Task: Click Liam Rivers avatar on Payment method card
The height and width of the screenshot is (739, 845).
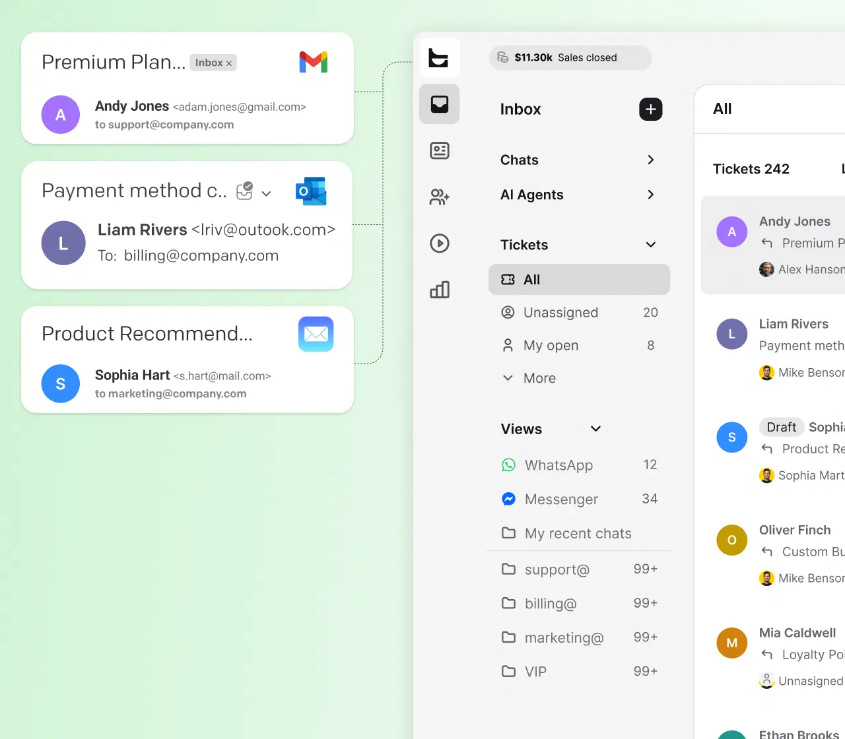Action: (x=63, y=243)
